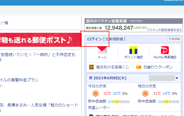Click the calendar icon beside 2021年6月8日
Viewport: 184px width, 116px height.
tap(90, 78)
